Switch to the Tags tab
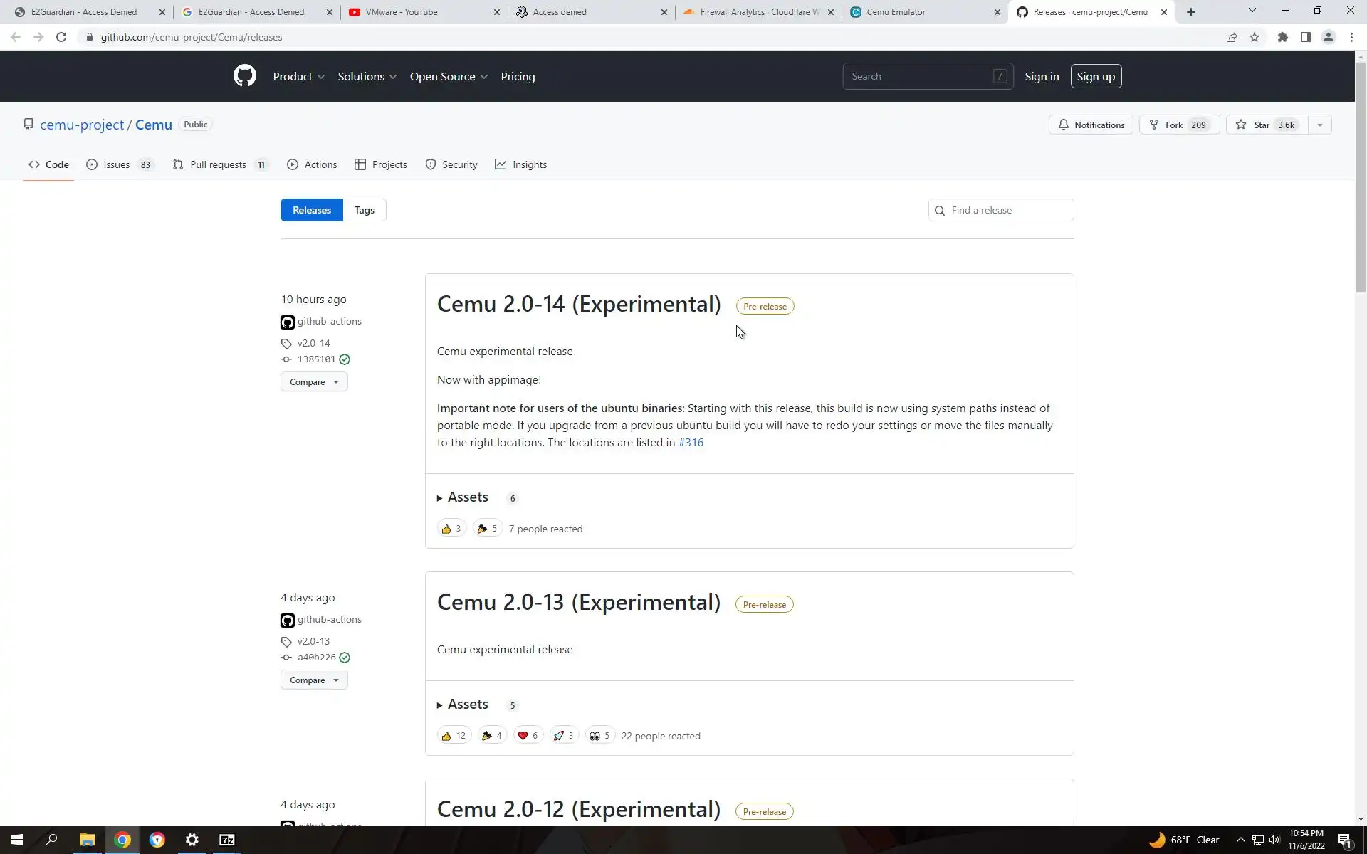 tap(364, 210)
